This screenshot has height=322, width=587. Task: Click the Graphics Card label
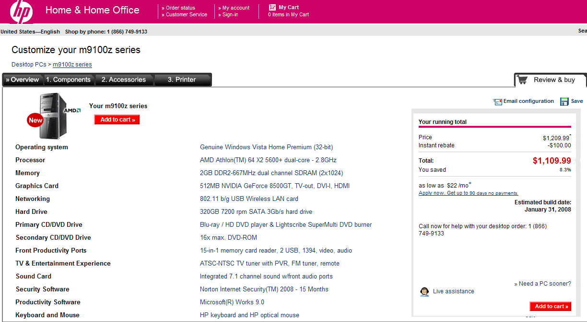pyautogui.click(x=37, y=186)
